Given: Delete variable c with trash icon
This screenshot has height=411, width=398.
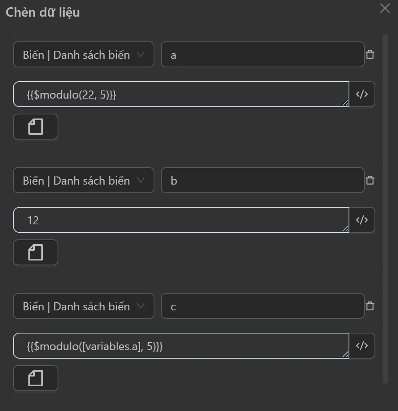Looking at the screenshot, I should click(370, 306).
